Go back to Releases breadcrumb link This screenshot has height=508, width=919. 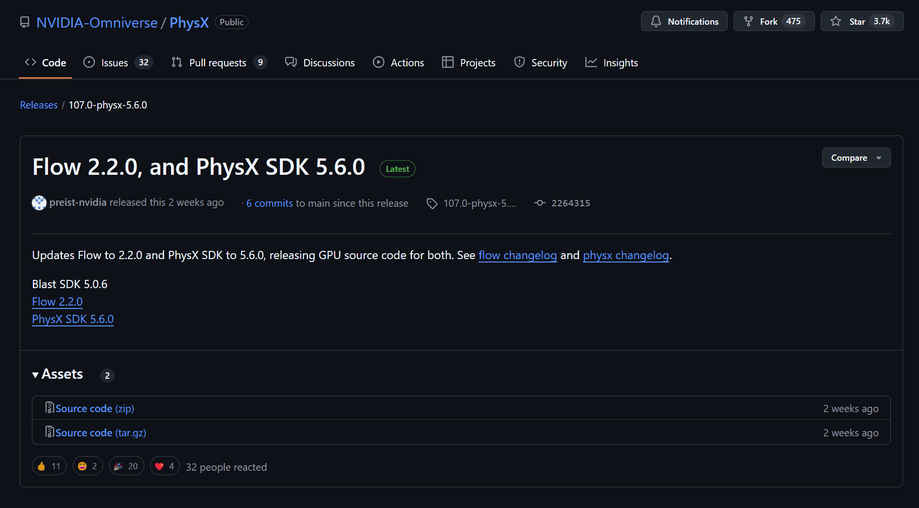tap(39, 105)
